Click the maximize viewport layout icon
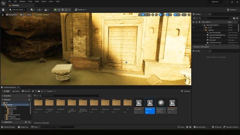This screenshot has height=135, width=240. pos(189,15)
